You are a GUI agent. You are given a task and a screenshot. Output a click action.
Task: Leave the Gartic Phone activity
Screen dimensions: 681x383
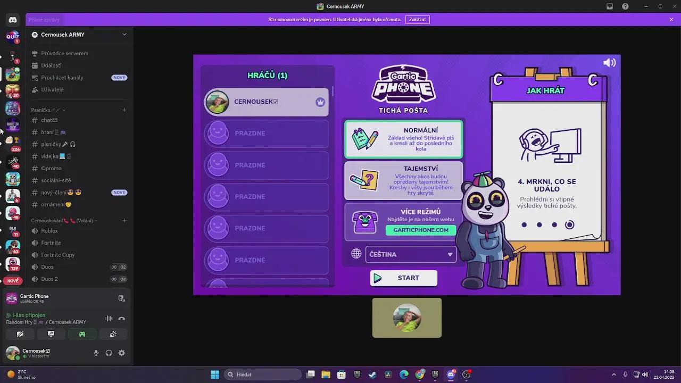coord(121,298)
